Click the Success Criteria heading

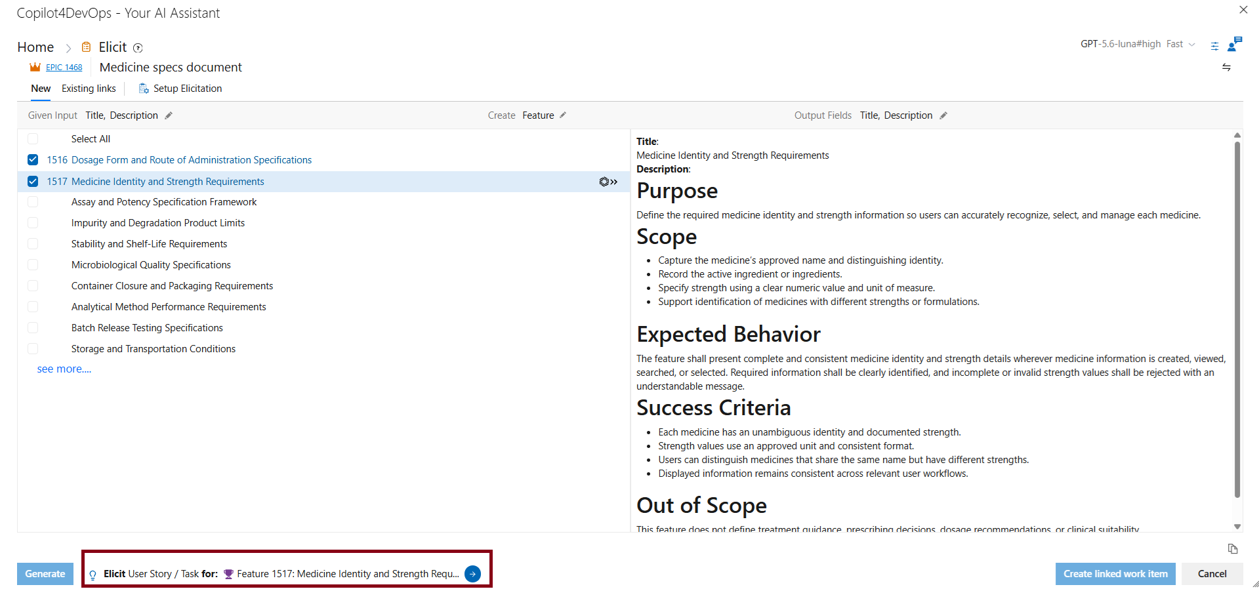pos(714,408)
